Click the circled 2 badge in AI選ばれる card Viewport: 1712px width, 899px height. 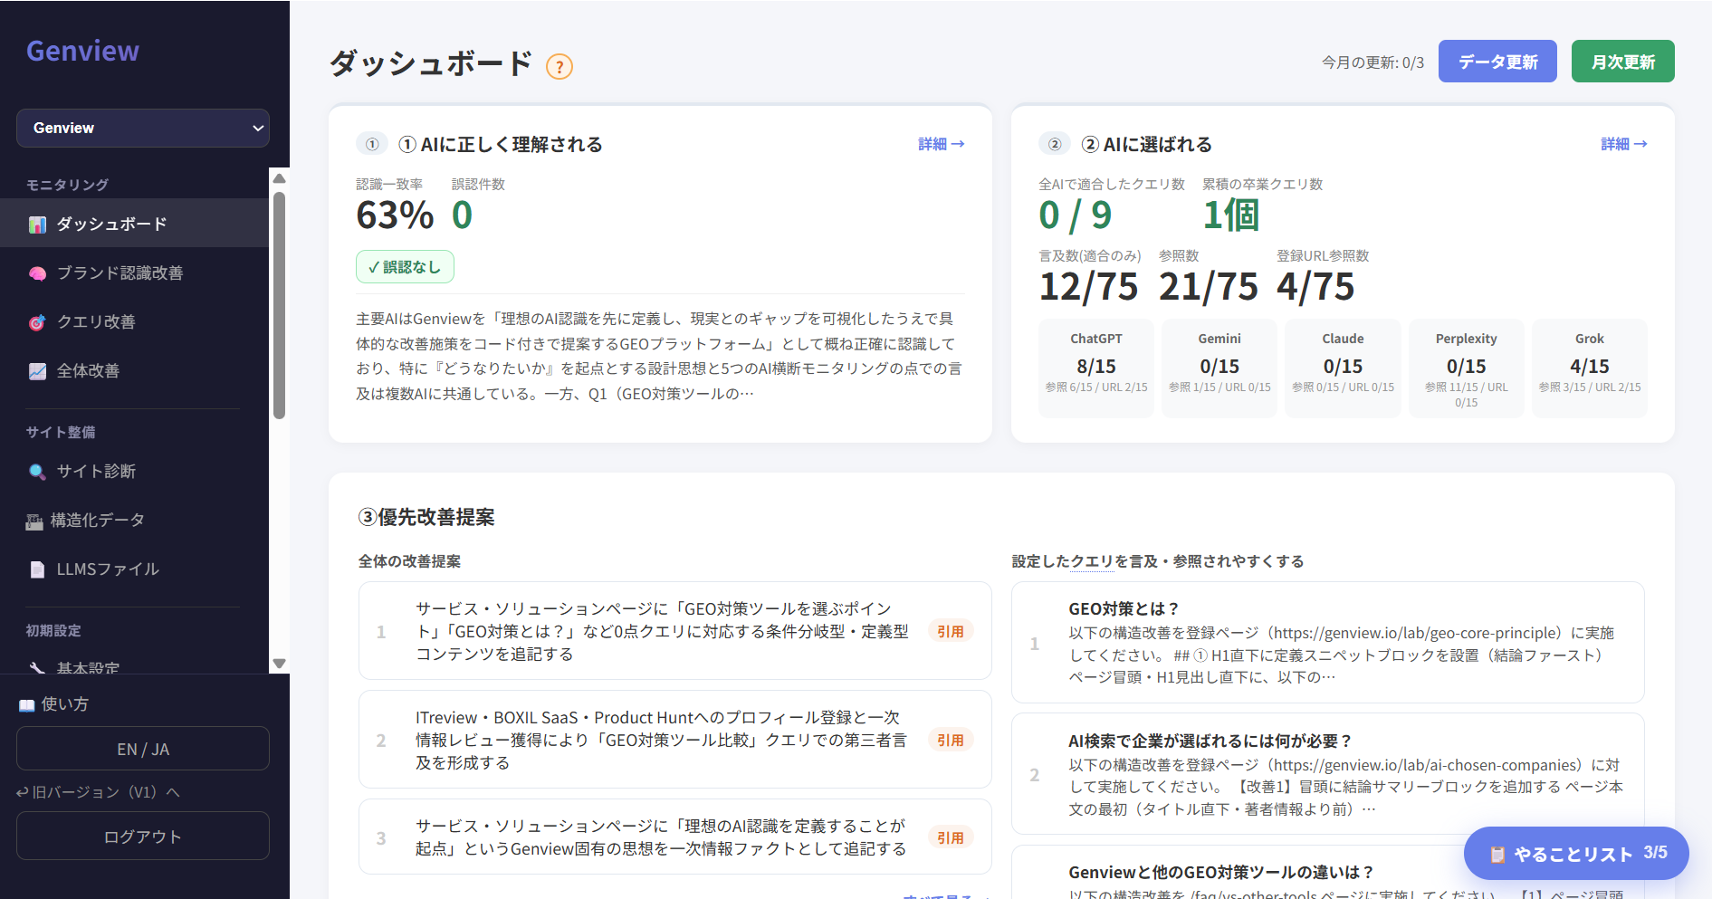pos(1055,144)
